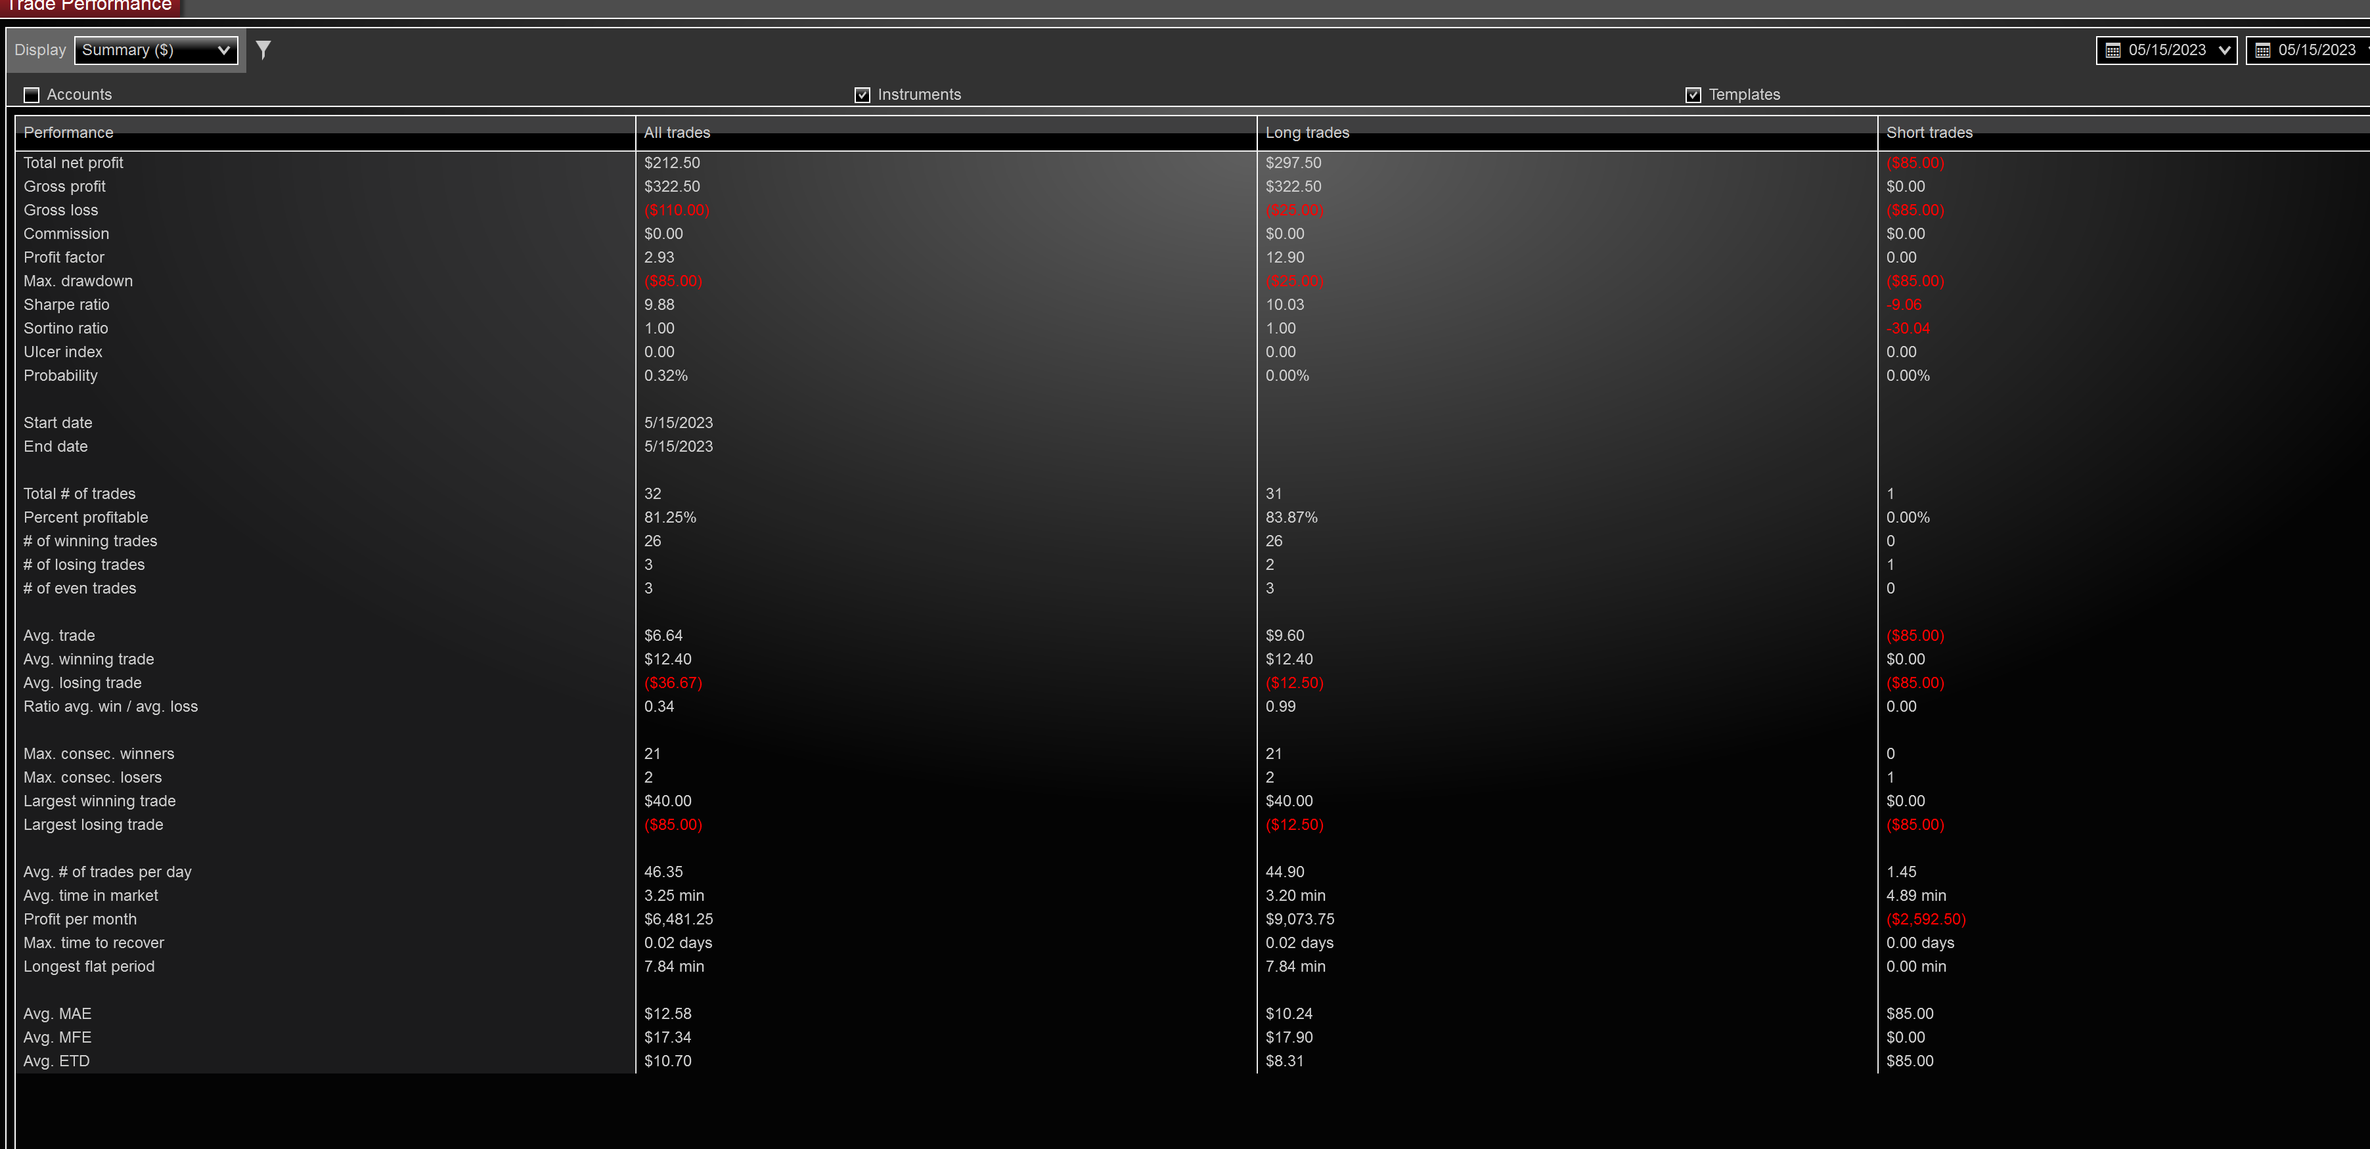Click the 81.25% percent profitable value
This screenshot has width=2370, height=1149.
(x=670, y=518)
